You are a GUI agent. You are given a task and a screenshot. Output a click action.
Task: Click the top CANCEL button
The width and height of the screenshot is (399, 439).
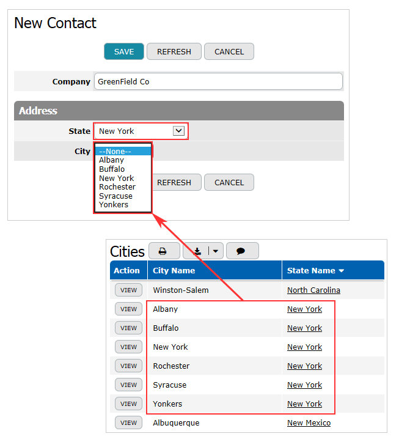pyautogui.click(x=229, y=51)
